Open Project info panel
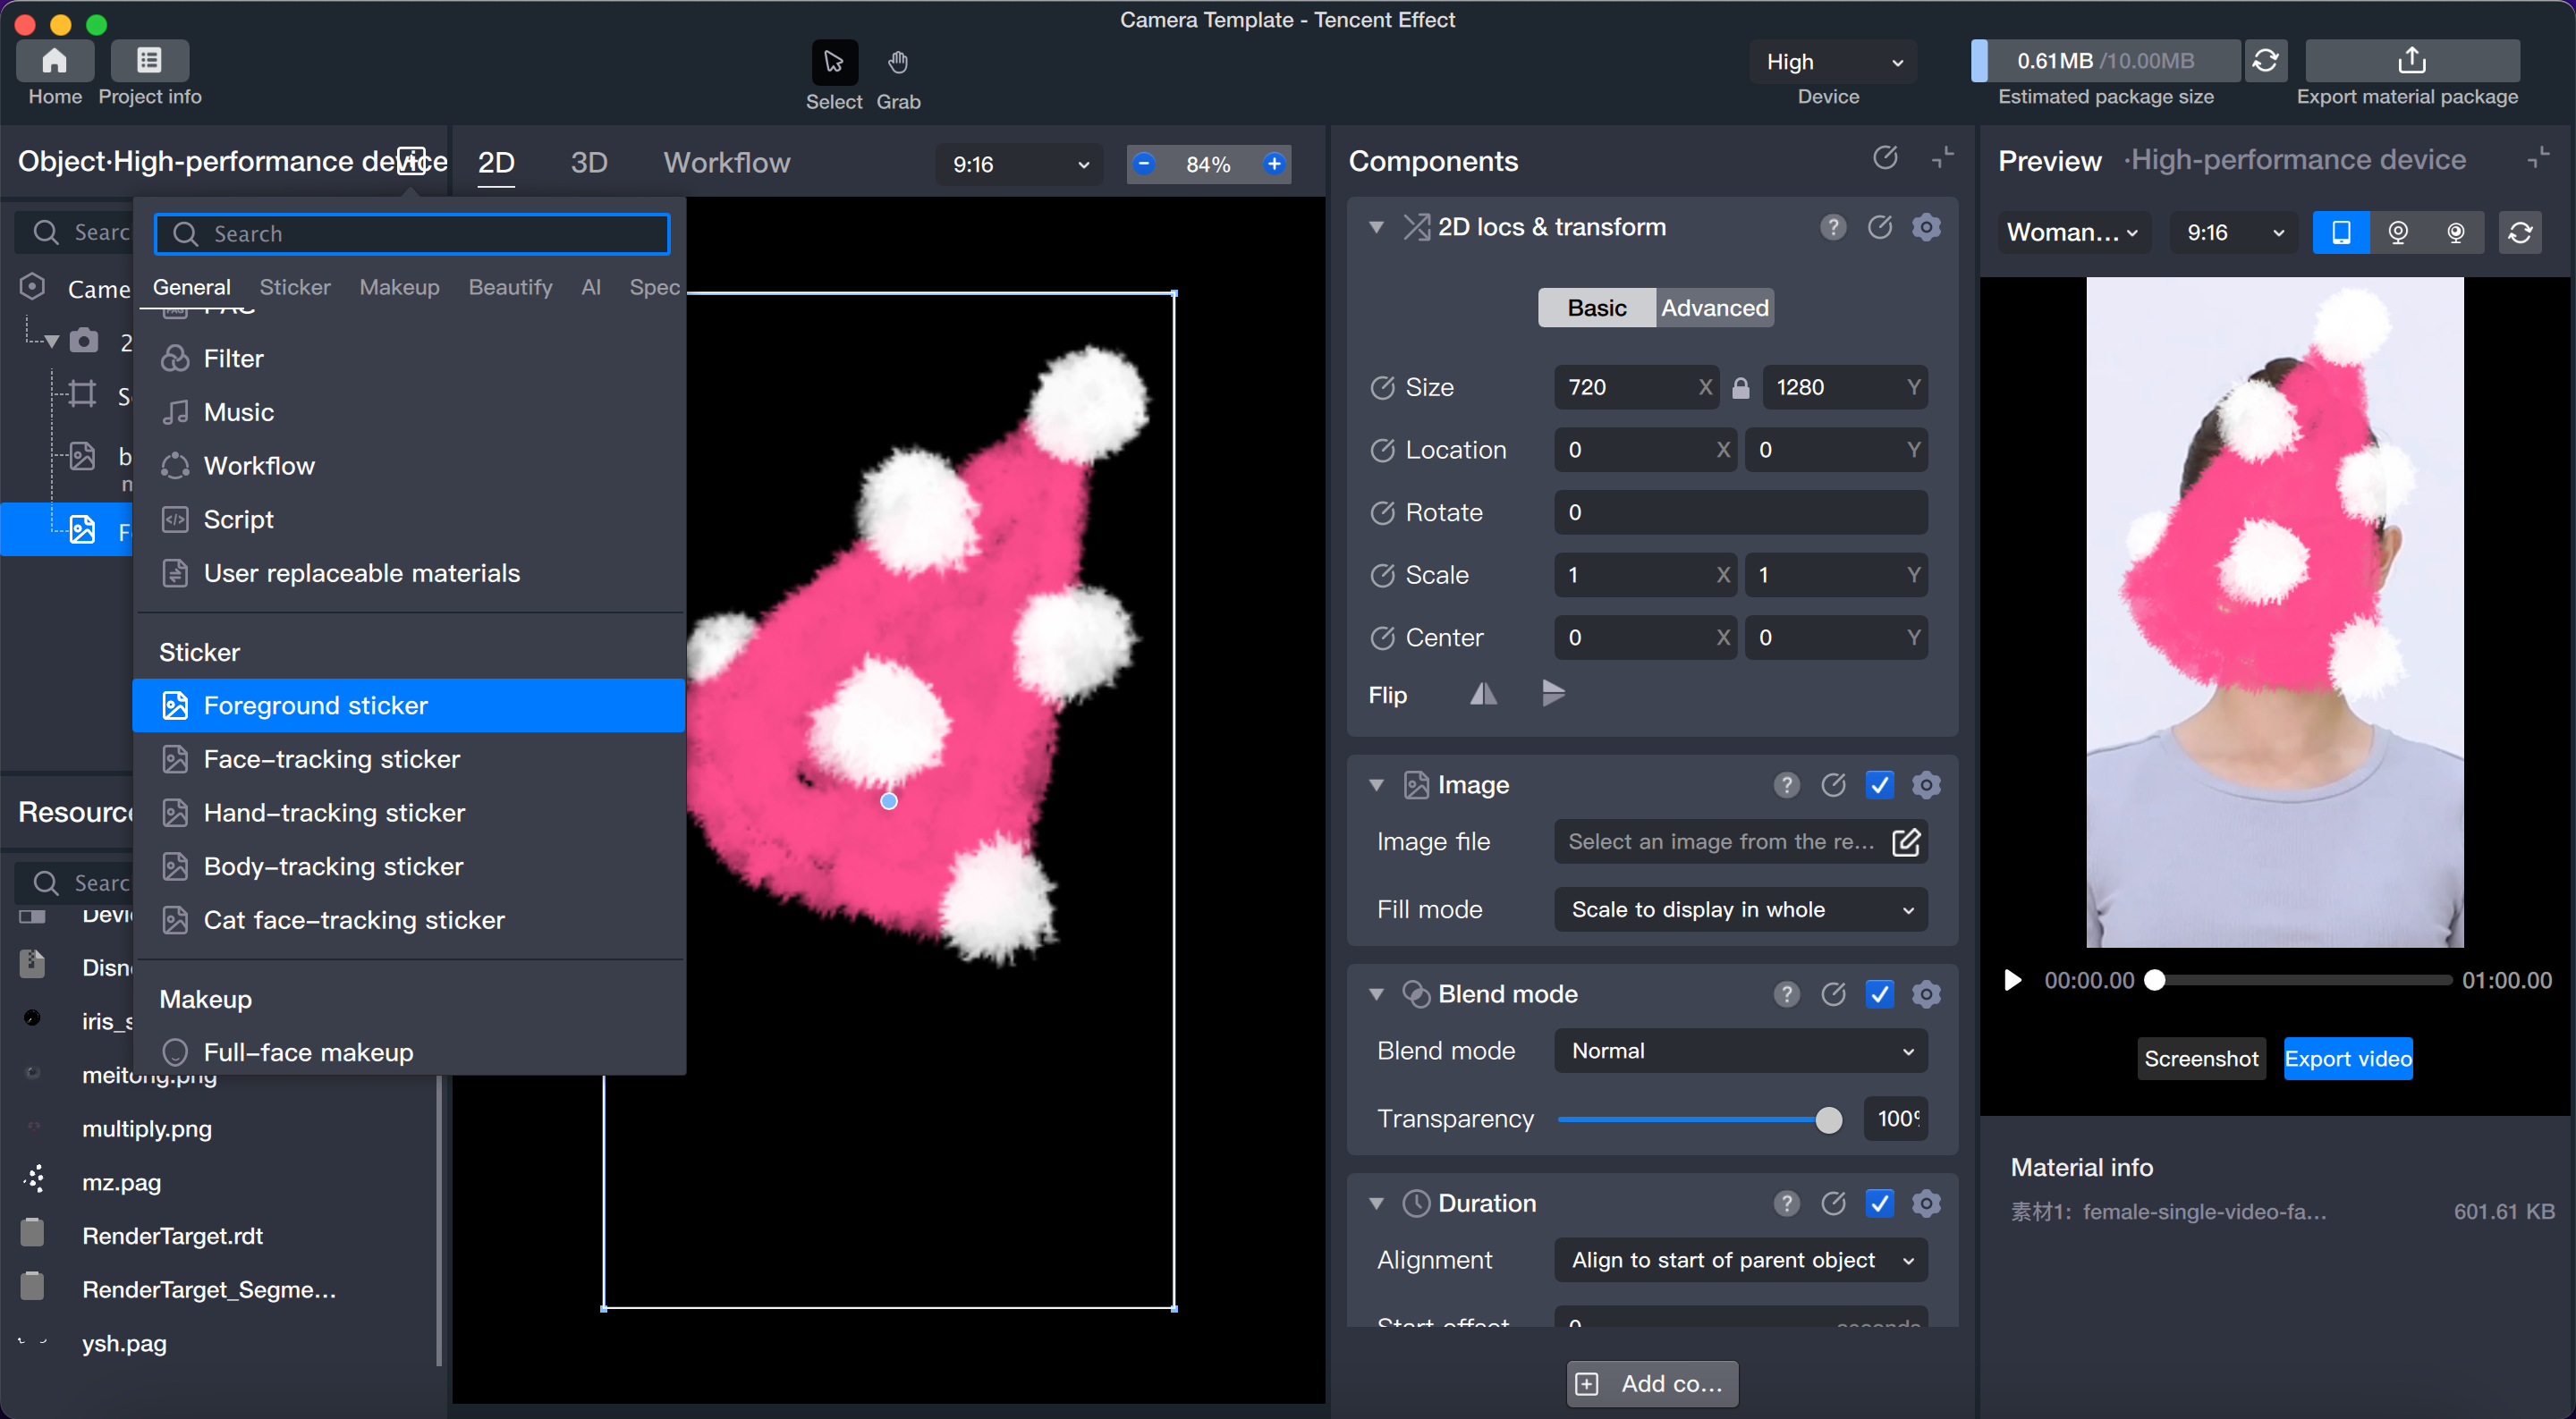Screen dimensions: 2576x1419 149,61
